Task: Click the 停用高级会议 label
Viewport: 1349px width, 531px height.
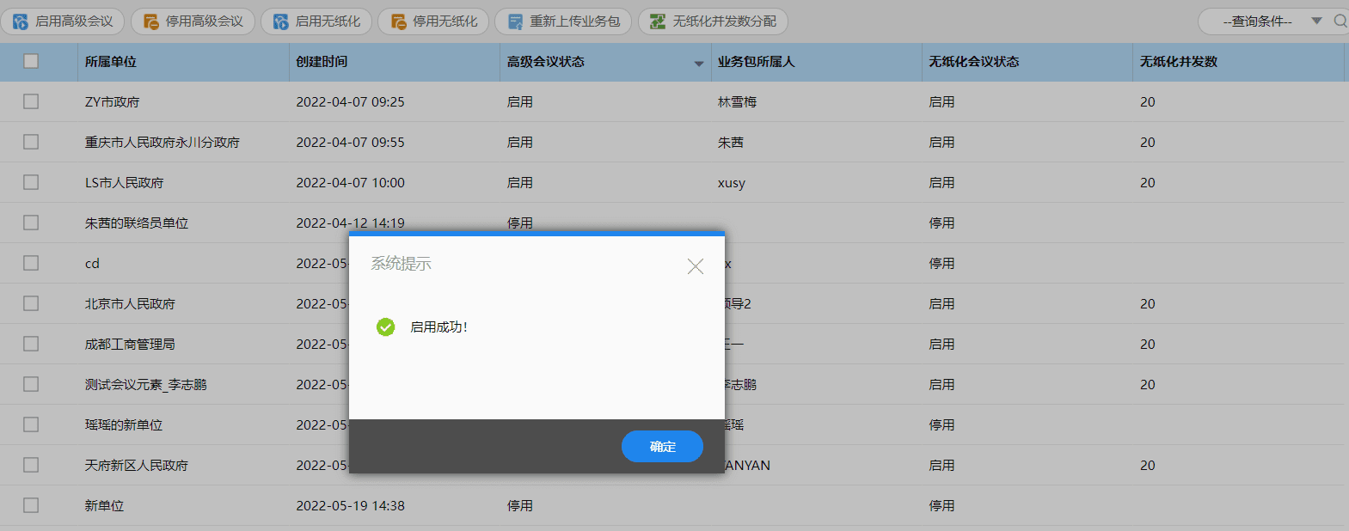Action: [204, 21]
